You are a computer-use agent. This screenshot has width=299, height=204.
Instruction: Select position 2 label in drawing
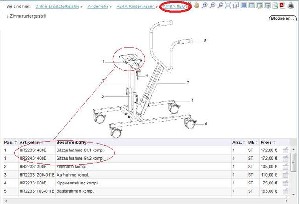coord(103,81)
